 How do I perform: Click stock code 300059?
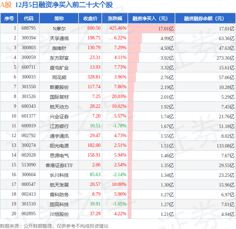click(29, 58)
